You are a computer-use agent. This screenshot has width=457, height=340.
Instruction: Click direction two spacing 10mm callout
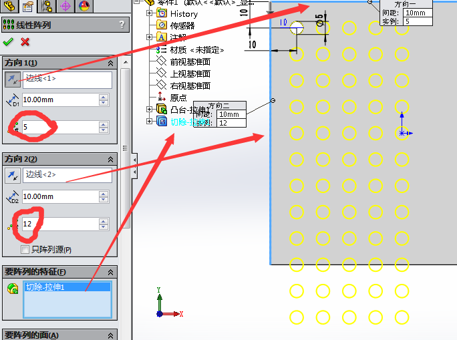click(231, 114)
